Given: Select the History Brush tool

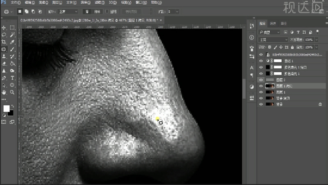Looking at the screenshot, I should [x=12, y=56].
